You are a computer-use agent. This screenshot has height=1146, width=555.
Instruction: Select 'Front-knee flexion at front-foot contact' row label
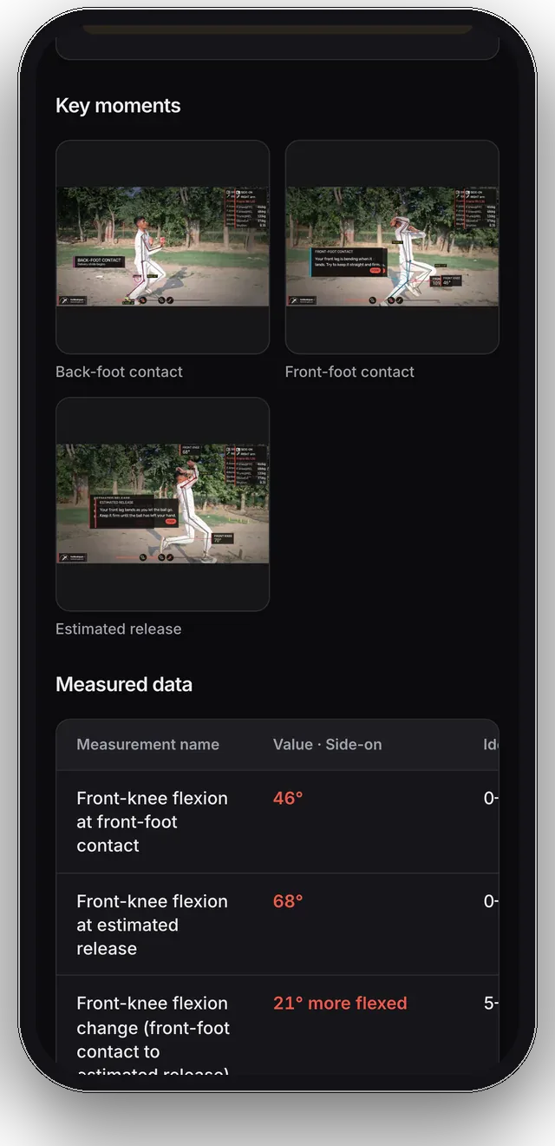point(152,821)
